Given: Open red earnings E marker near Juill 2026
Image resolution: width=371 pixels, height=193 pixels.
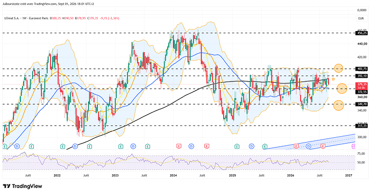Looking at the screenshot, I should [x=323, y=146].
